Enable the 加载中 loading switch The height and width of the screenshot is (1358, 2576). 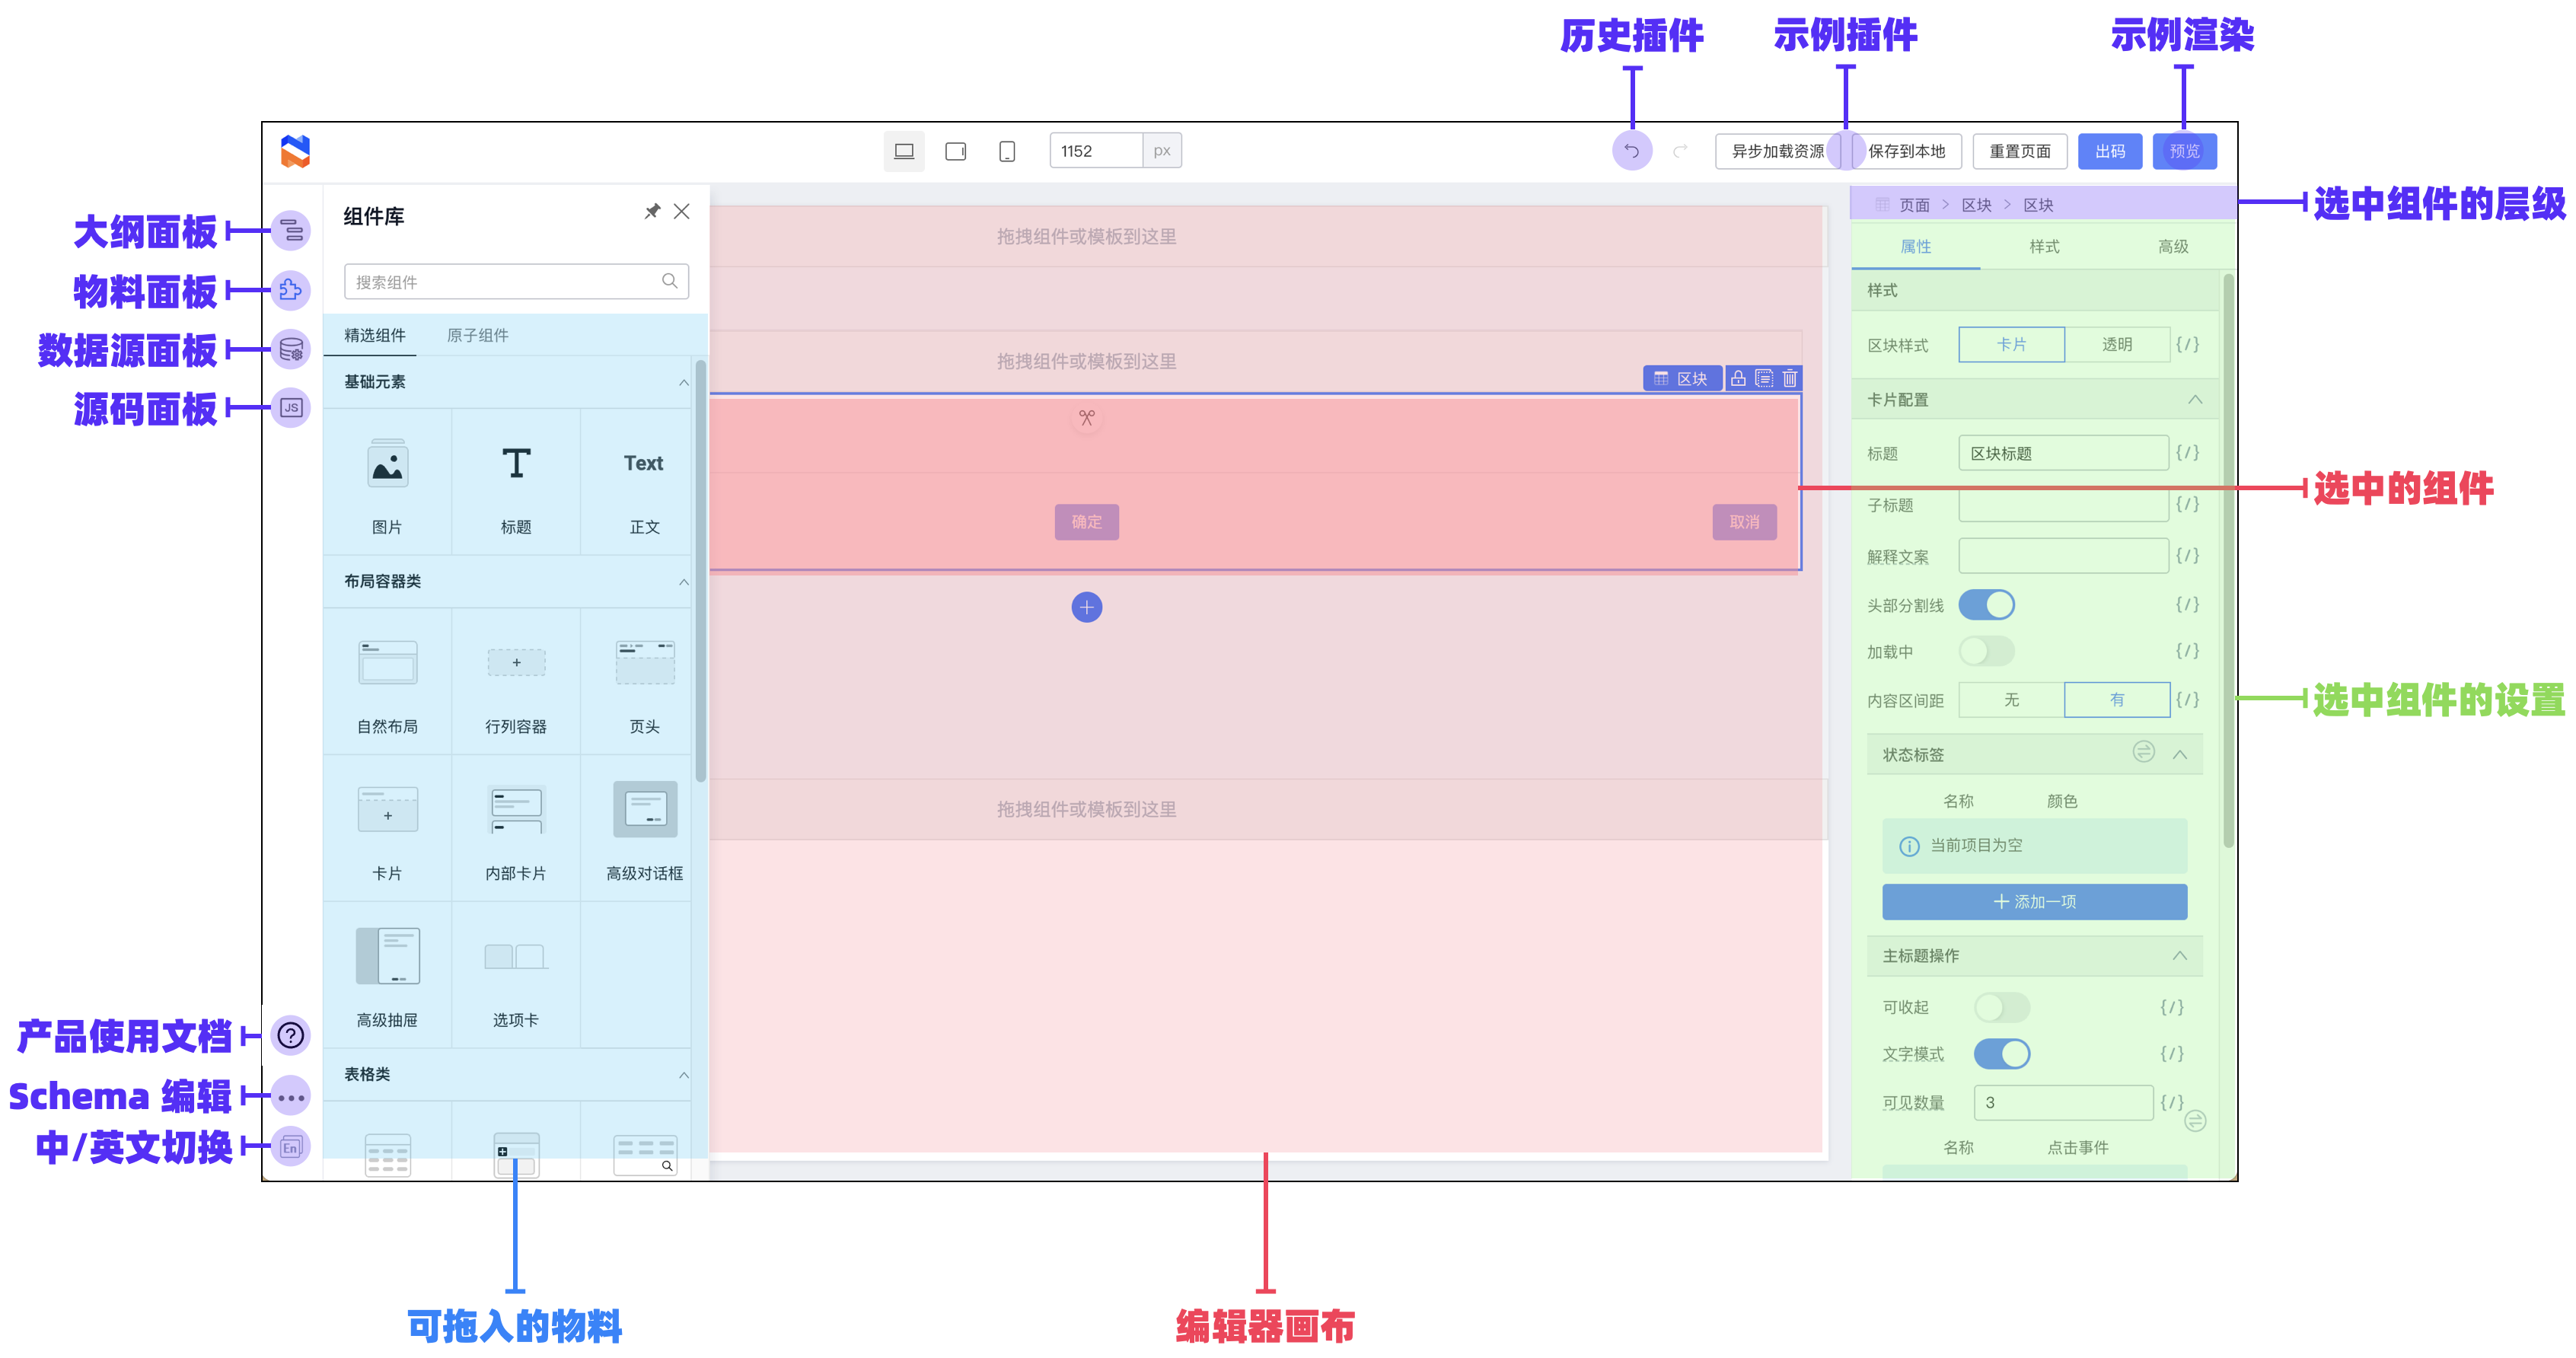1985,651
